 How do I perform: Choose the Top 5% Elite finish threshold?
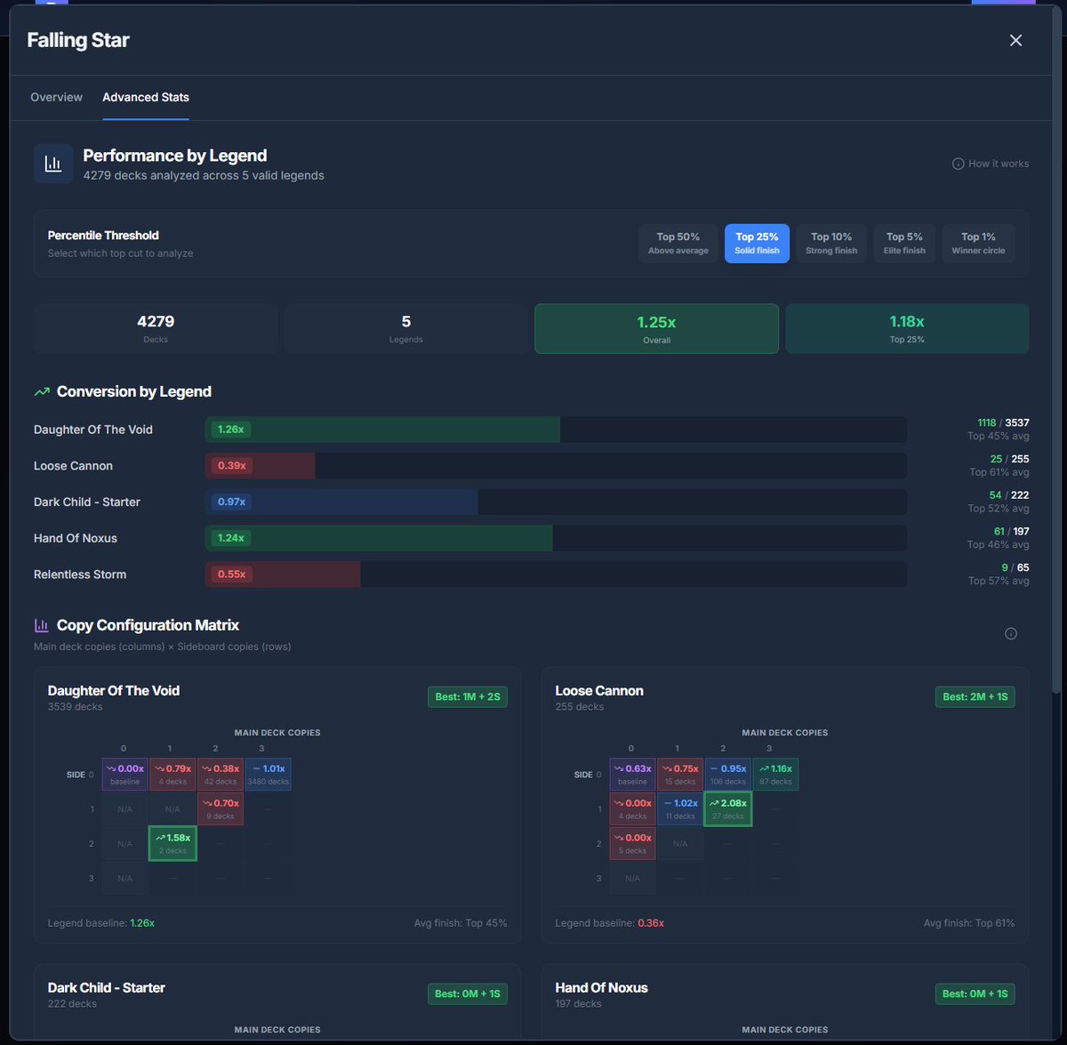click(x=904, y=244)
